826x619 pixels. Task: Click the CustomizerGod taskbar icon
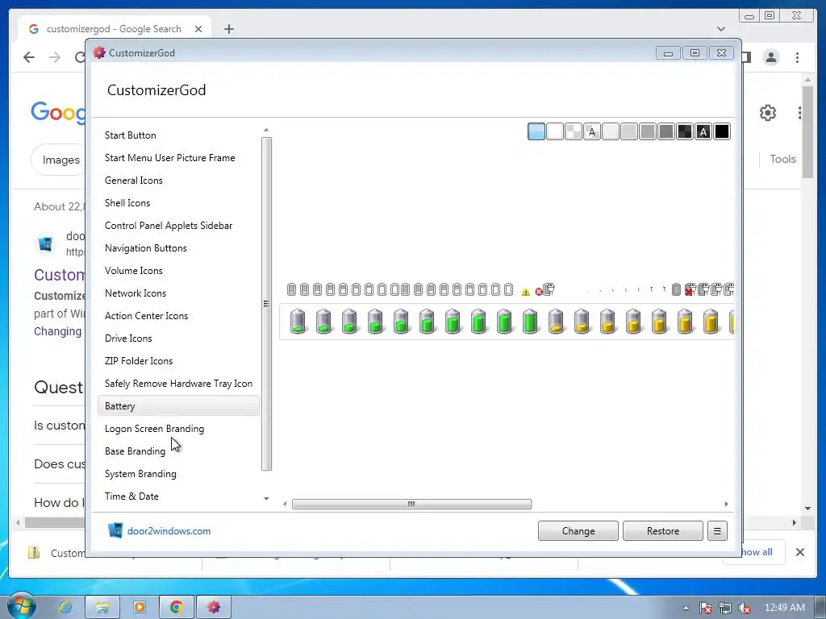pos(213,607)
